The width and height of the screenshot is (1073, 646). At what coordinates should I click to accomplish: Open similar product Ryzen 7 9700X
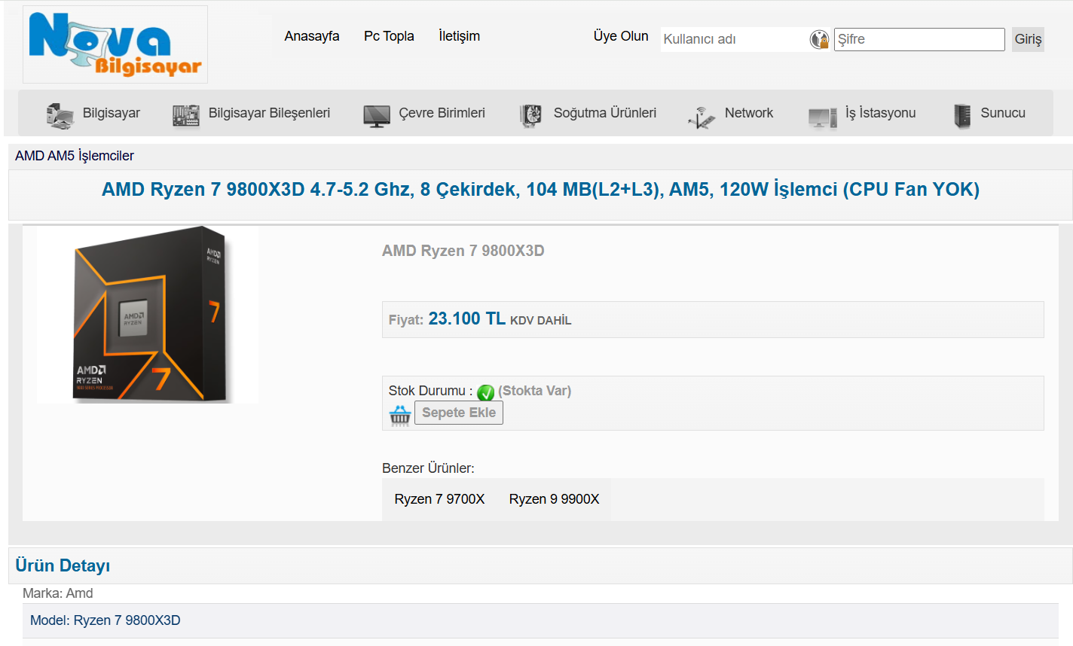(439, 499)
